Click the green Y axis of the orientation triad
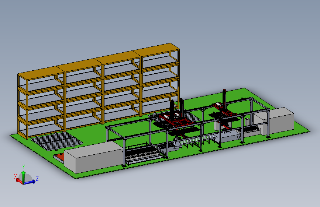The height and width of the screenshot is (207, 320). [24, 176]
